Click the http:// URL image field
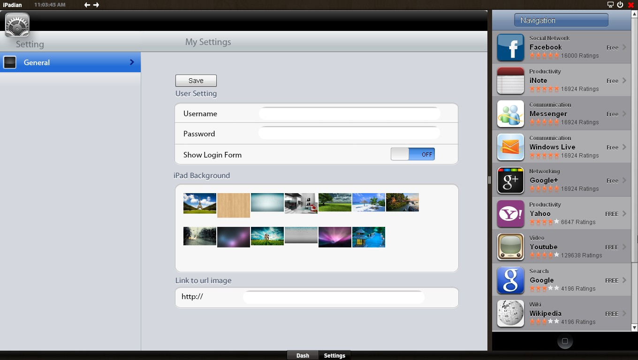638x360 pixels. pos(334,297)
